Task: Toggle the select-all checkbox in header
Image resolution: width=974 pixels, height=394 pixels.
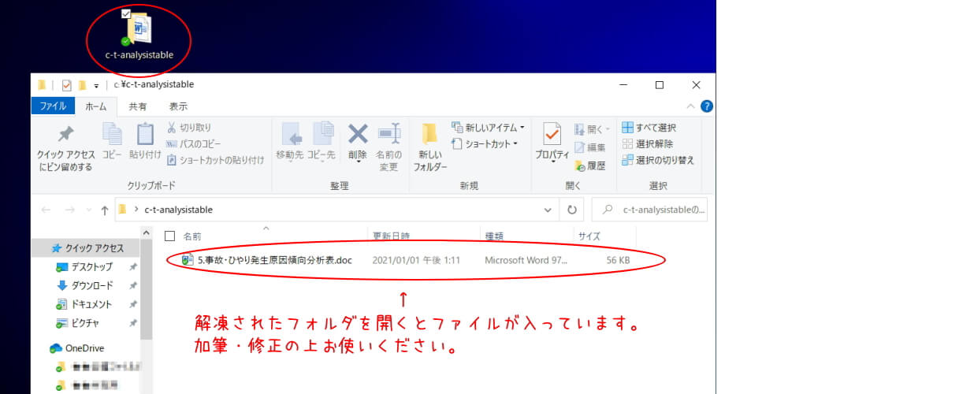Action: (x=169, y=236)
